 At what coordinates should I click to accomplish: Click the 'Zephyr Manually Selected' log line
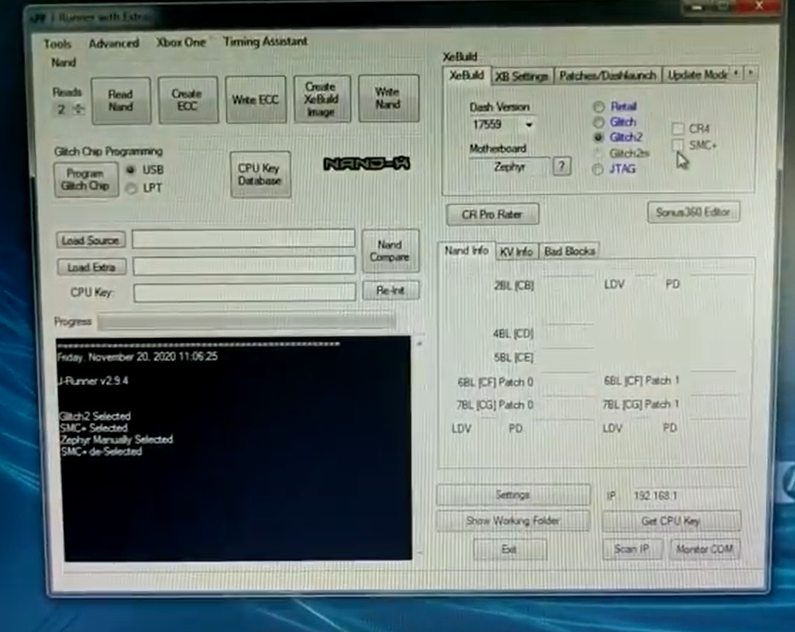click(116, 439)
